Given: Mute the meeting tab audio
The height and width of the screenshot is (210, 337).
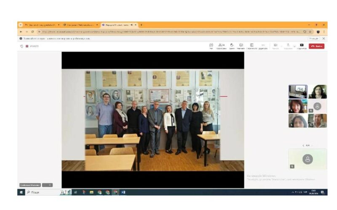Looking at the screenshot, I should (131, 25).
